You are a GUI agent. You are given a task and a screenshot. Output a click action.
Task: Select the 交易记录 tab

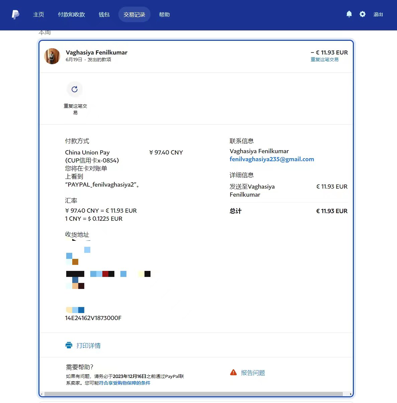tap(134, 15)
